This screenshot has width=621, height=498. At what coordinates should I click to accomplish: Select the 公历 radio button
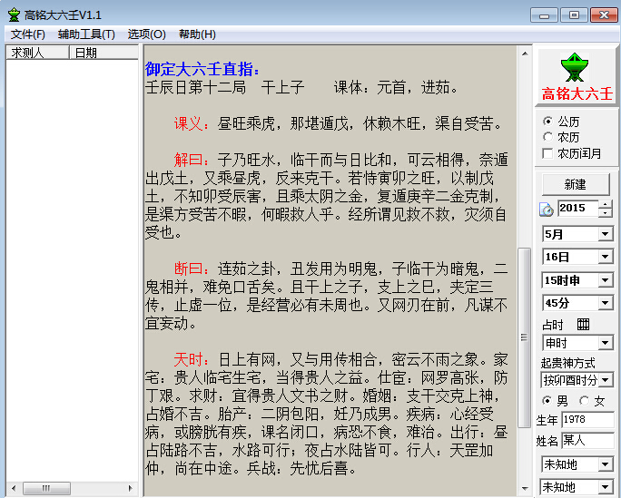point(547,121)
